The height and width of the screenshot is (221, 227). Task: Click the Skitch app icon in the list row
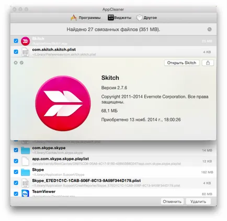pyautogui.click(x=25, y=41)
